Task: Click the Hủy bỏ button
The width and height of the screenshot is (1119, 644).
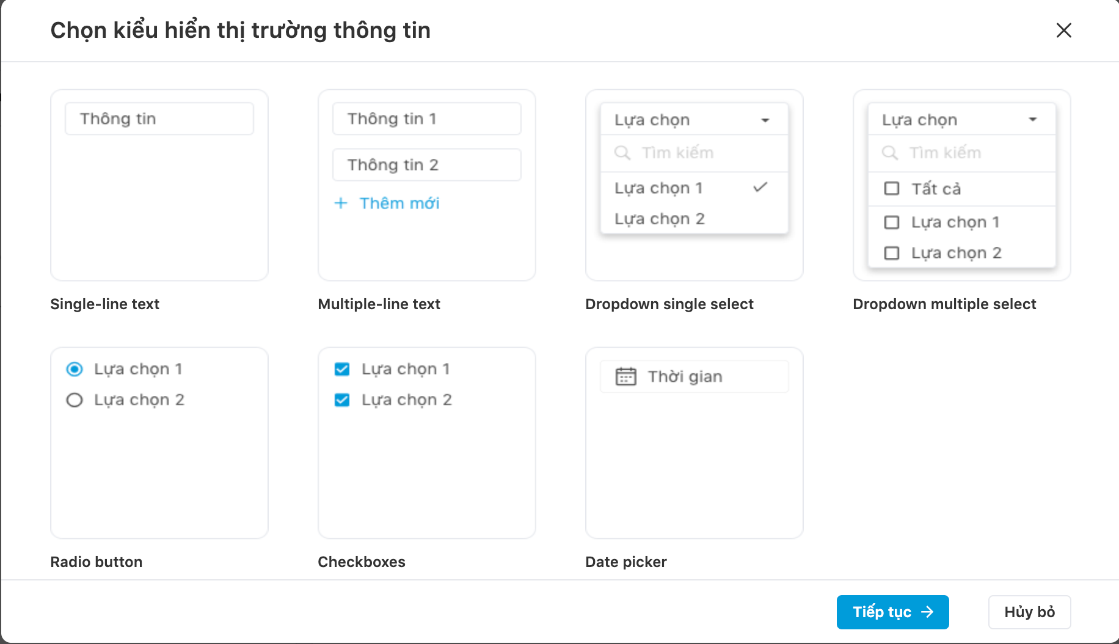Action: coord(1029,612)
